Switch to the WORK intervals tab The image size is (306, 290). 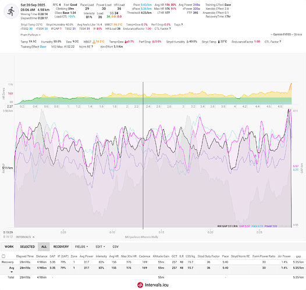pos(9,247)
